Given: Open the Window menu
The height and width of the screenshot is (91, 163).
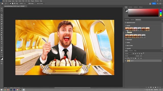Looking at the screenshot, I should coord(37,1).
